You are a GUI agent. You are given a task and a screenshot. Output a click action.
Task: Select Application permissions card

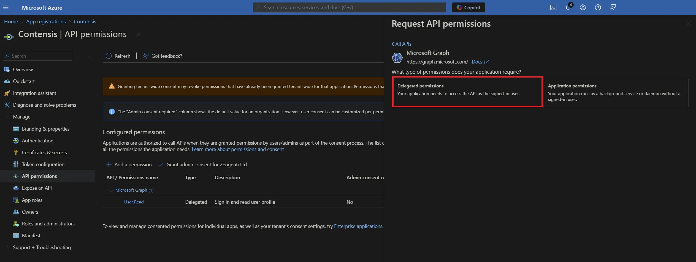(x=616, y=93)
